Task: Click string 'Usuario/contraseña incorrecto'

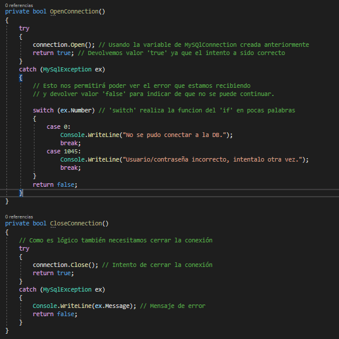Action: click(x=212, y=160)
